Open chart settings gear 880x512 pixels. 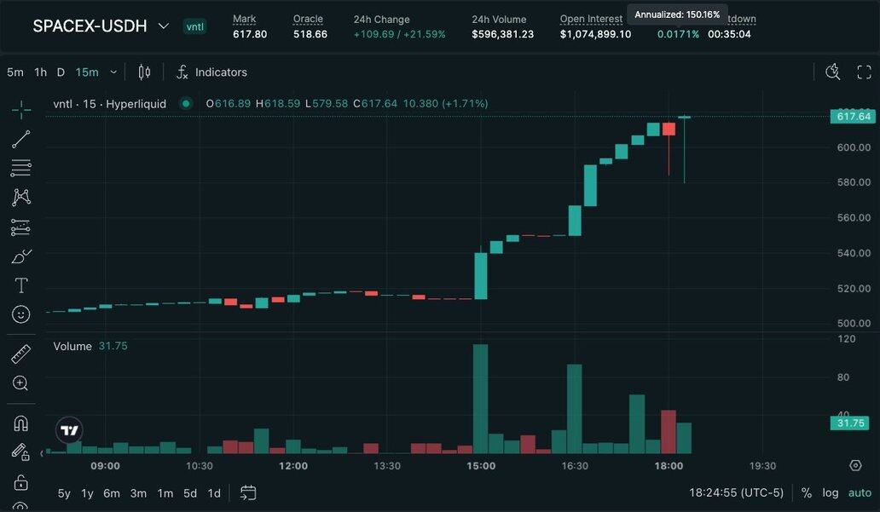point(855,465)
